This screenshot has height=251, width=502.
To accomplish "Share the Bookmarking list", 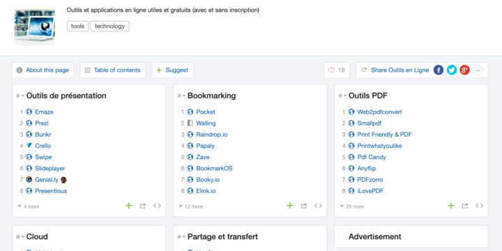I will (x=304, y=206).
